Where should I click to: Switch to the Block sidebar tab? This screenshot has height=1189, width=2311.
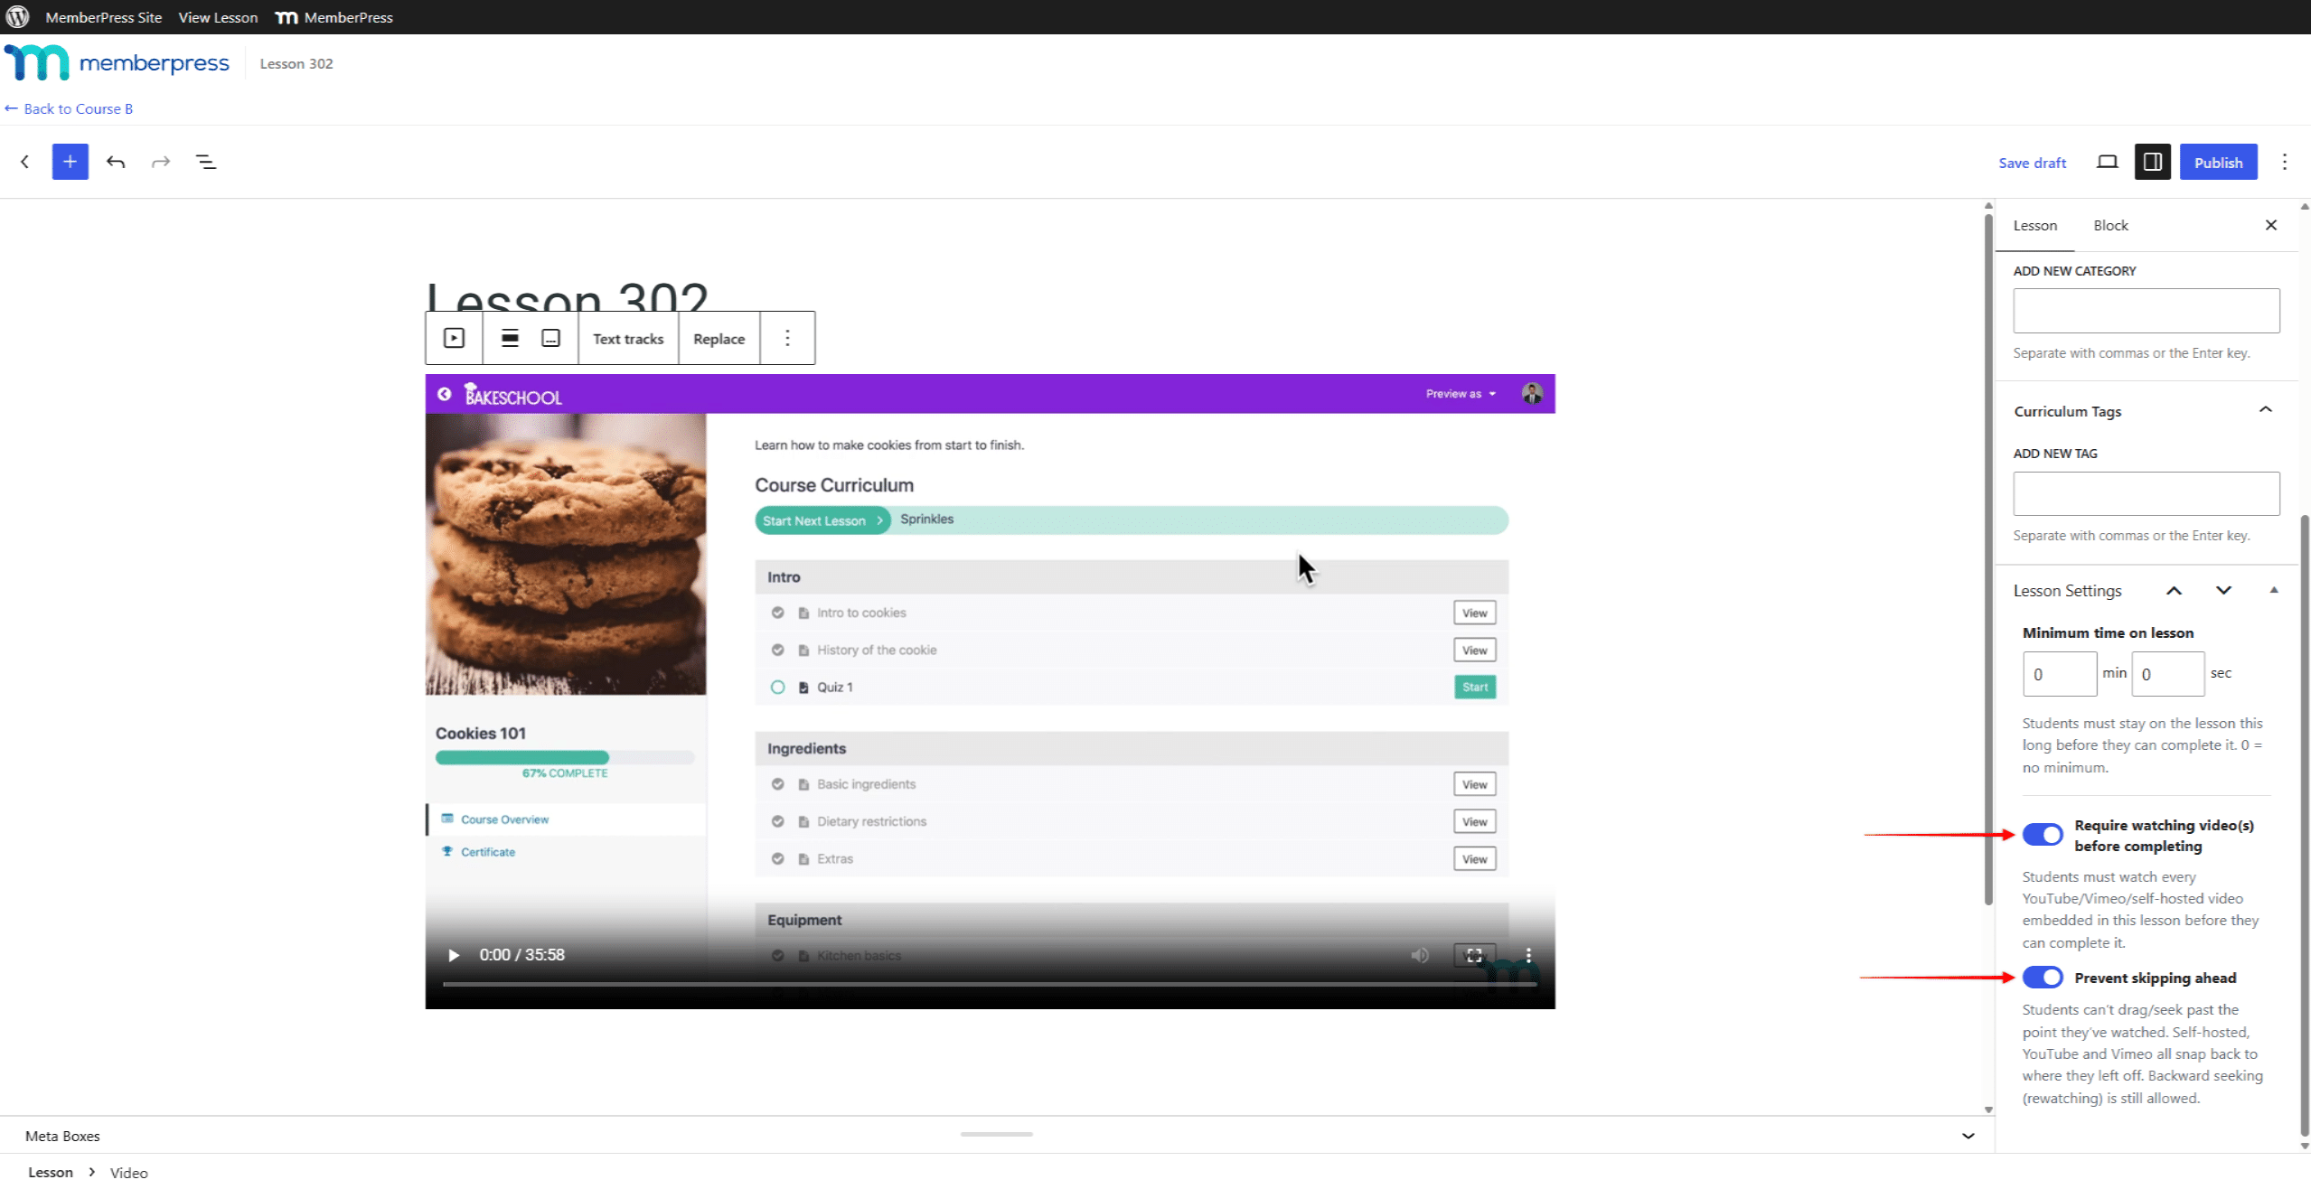pyautogui.click(x=2110, y=225)
